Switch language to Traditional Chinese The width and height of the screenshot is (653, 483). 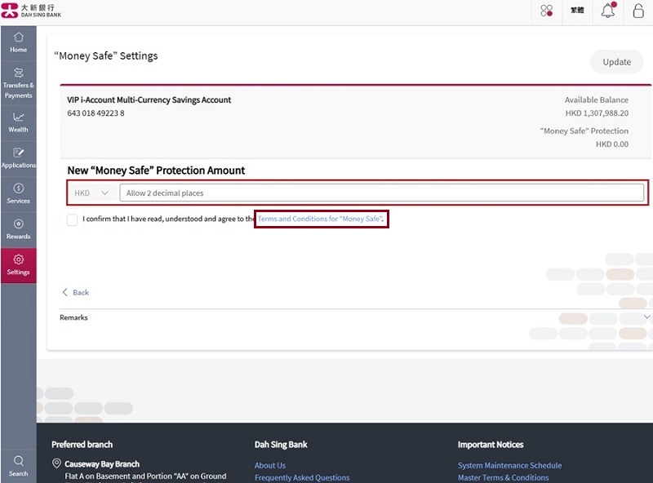coord(577,11)
